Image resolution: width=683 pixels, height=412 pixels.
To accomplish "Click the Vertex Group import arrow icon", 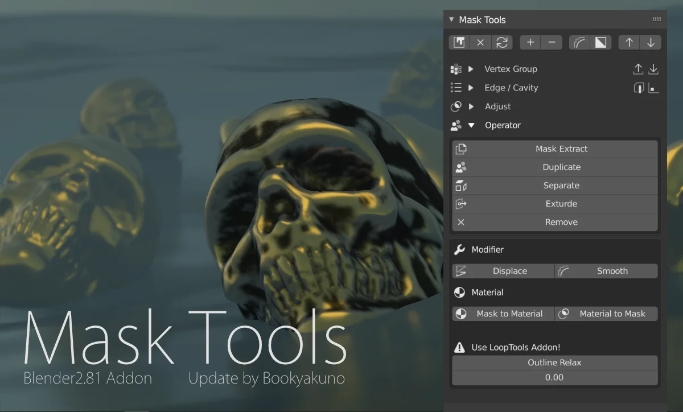I will coord(653,69).
